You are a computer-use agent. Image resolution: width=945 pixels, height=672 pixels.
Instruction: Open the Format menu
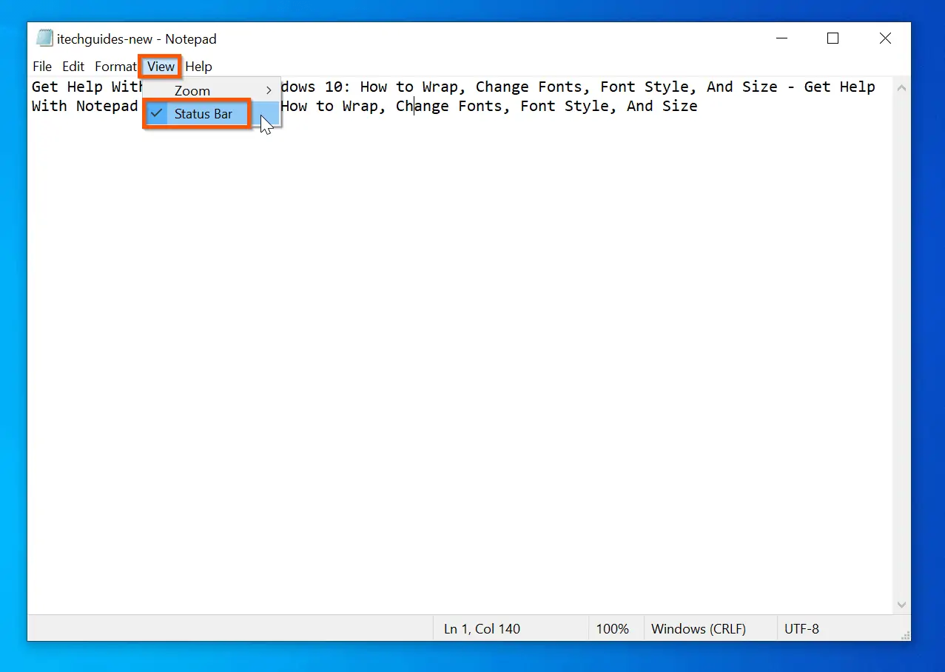click(x=115, y=67)
